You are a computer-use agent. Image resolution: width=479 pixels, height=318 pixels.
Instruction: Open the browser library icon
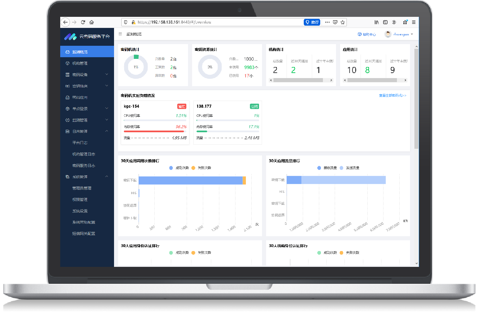click(x=376, y=22)
